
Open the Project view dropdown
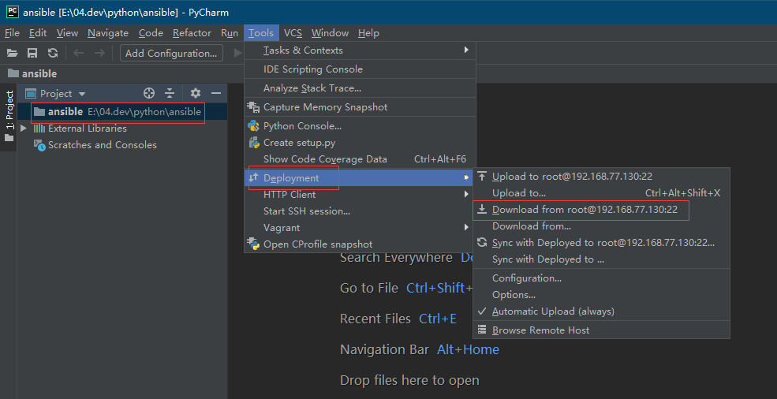pos(82,94)
